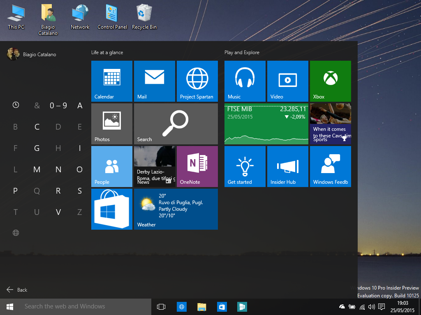Select the Biagio Catalano desktop folder
This screenshot has height=315, width=421.
(x=48, y=20)
